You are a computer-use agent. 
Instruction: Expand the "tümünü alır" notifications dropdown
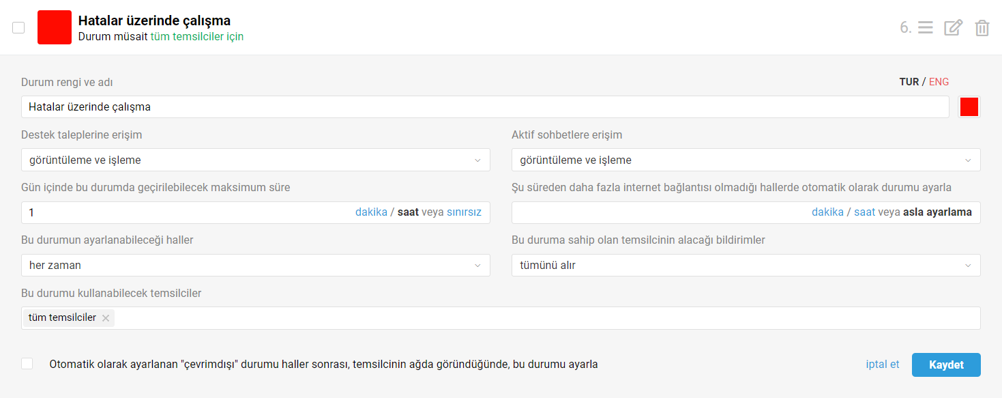tap(746, 266)
